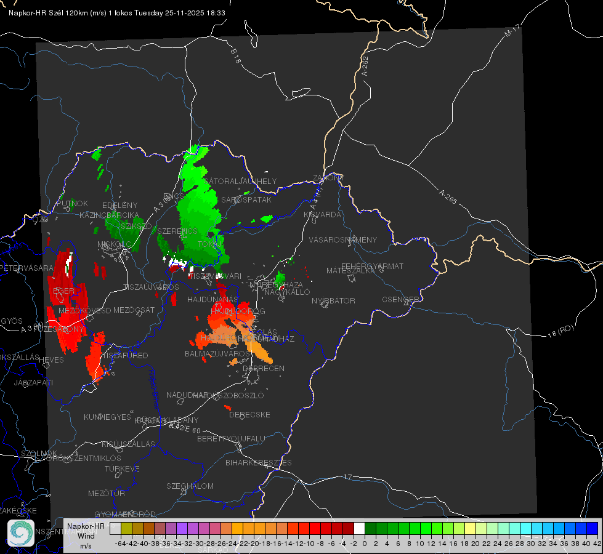
Task: Click the KUNHEGYES city label
Action: (107, 417)
